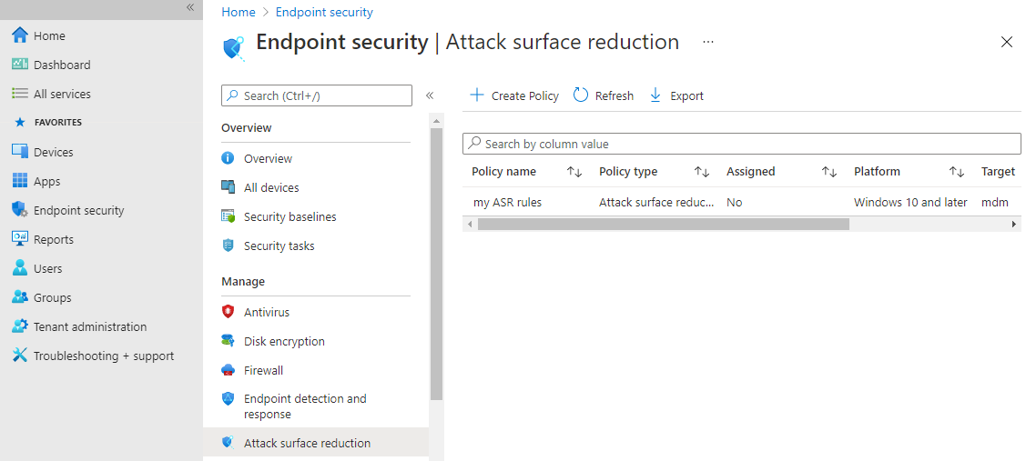Select Security tasks in Overview section
The image size is (1026, 461).
279,246
